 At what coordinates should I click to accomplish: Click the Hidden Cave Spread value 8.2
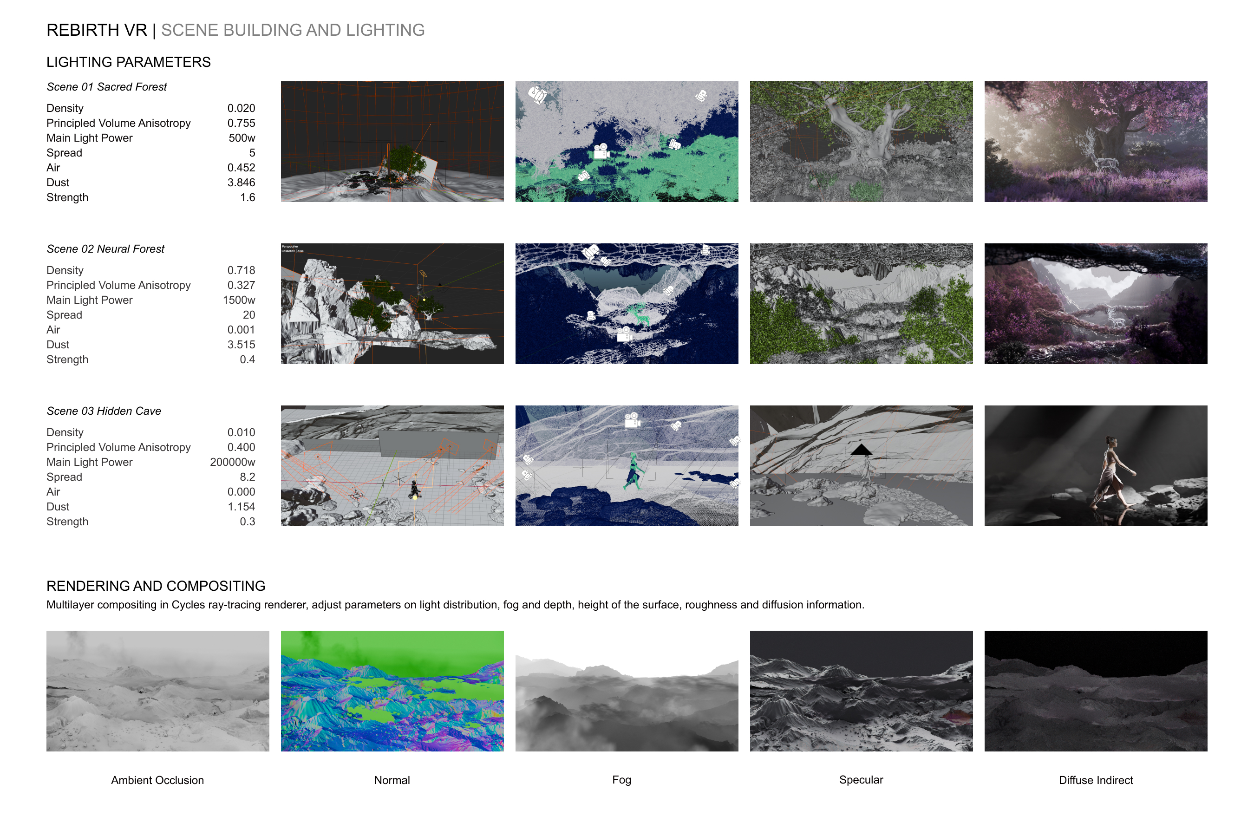[248, 477]
